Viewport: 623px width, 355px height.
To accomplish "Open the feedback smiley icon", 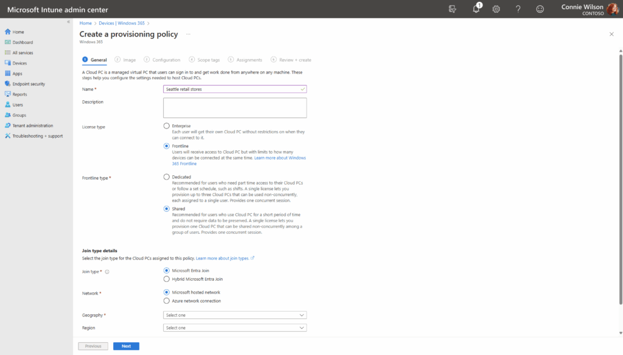I will pos(540,9).
